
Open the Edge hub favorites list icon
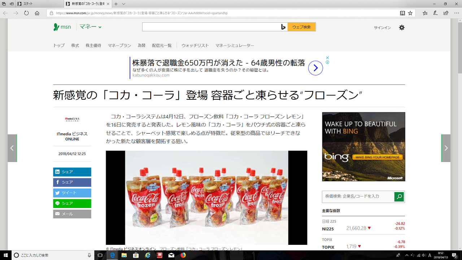pos(425,13)
